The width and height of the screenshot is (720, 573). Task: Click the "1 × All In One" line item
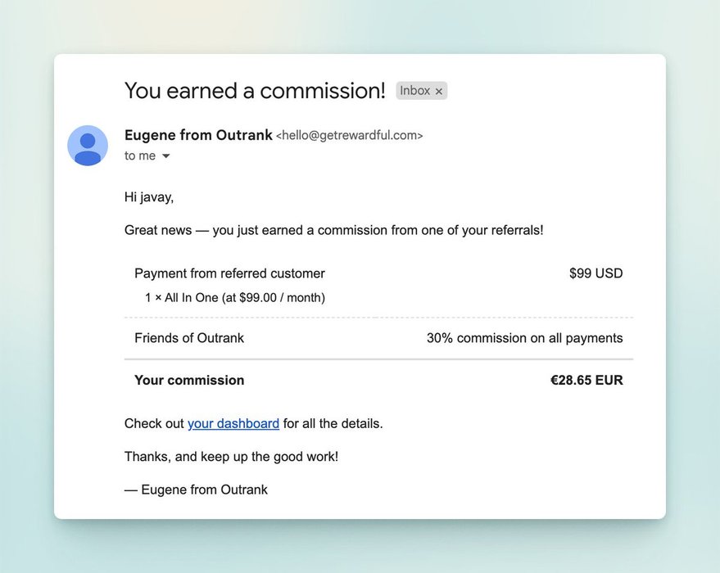coord(235,298)
